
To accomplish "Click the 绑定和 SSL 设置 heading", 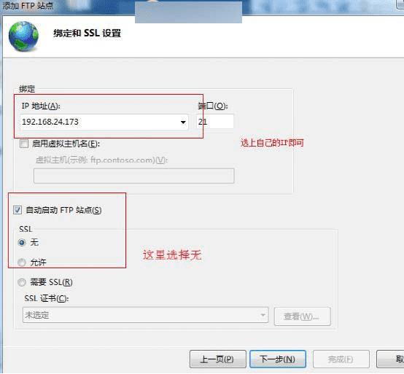I will (x=87, y=34).
